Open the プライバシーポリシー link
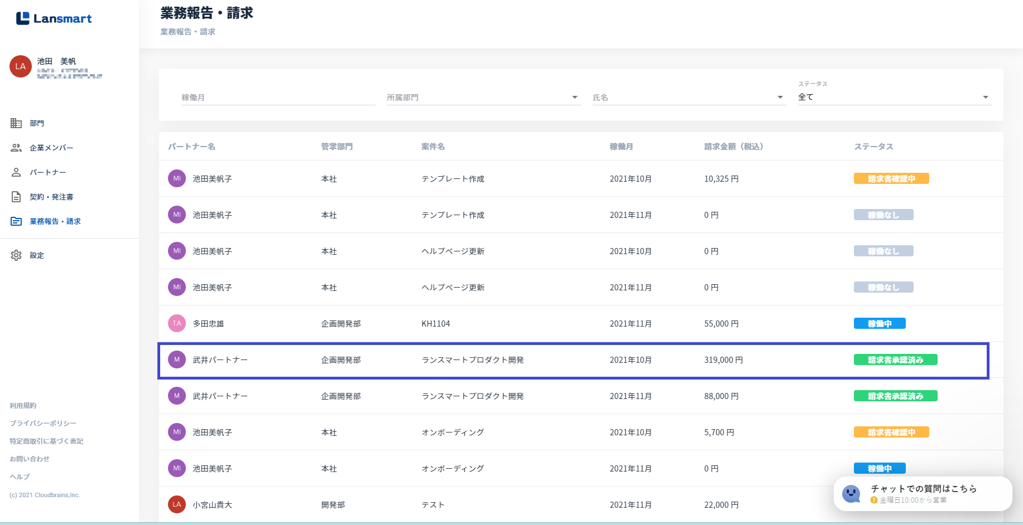This screenshot has height=525, width=1023. tap(43, 424)
